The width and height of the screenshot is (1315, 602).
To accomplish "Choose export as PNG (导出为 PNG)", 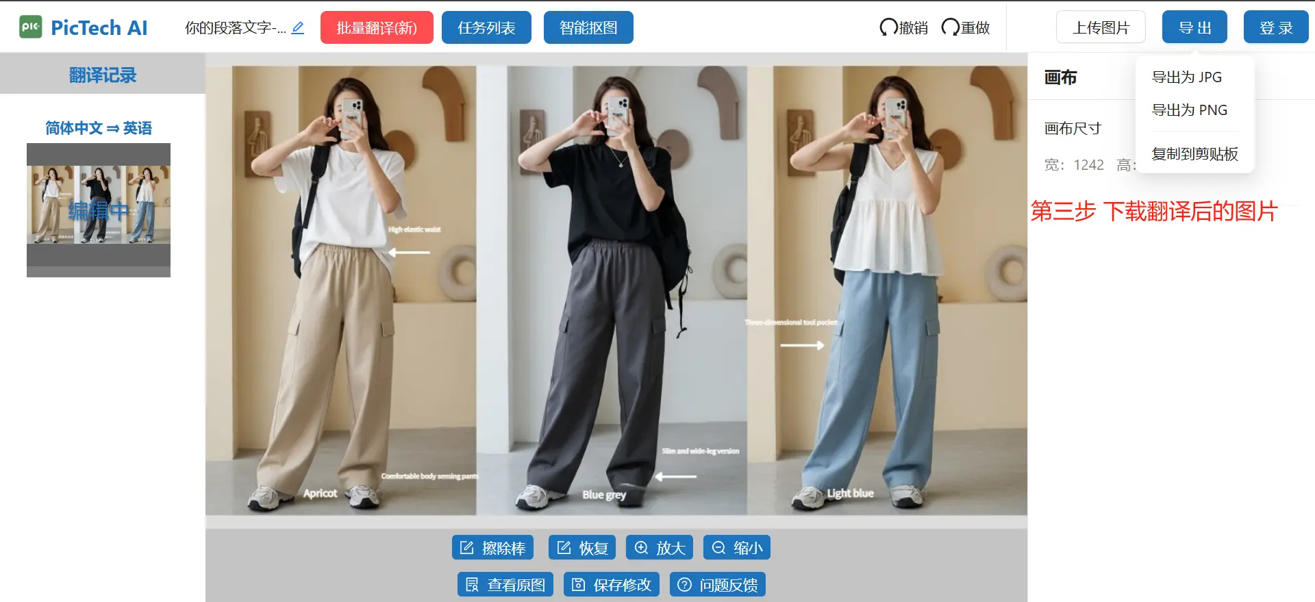I will 1190,110.
